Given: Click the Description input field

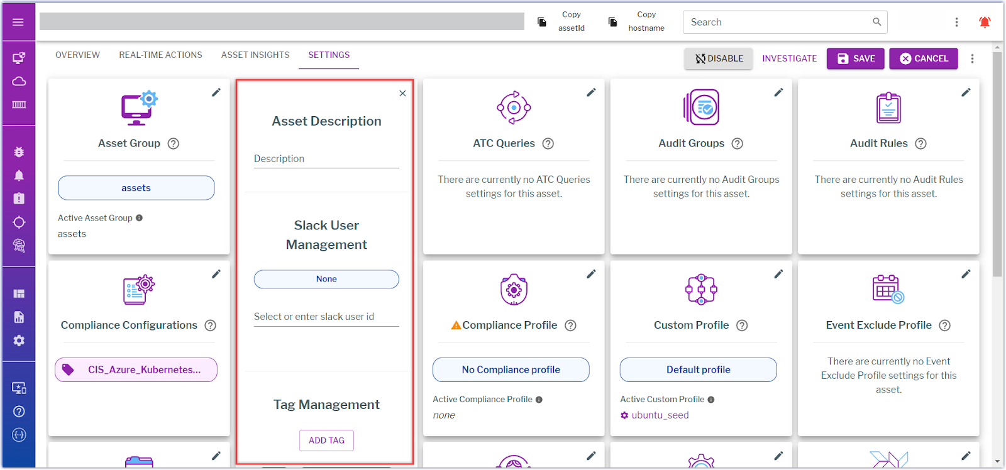Looking at the screenshot, I should click(x=326, y=159).
